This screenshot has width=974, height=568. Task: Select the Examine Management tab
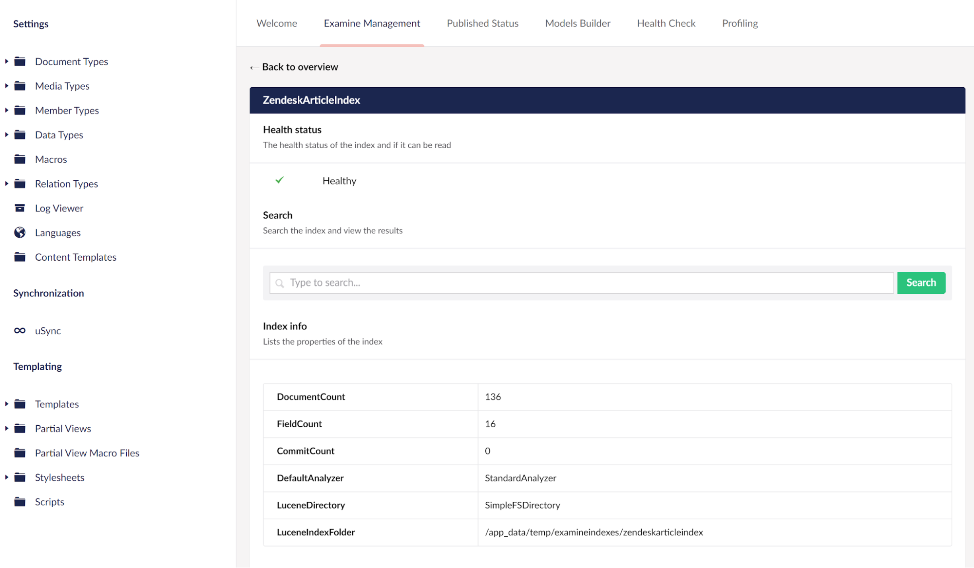pos(371,22)
